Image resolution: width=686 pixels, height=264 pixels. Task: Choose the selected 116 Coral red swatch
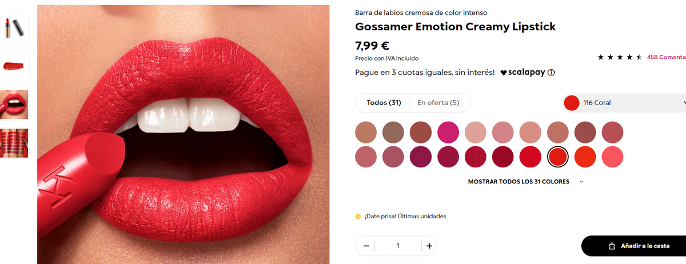coord(557,156)
